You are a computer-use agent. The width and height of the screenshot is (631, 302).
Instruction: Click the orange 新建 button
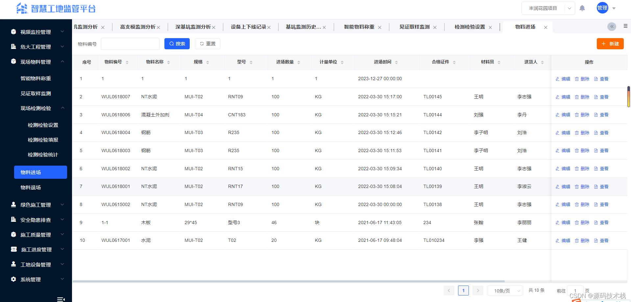click(x=610, y=44)
